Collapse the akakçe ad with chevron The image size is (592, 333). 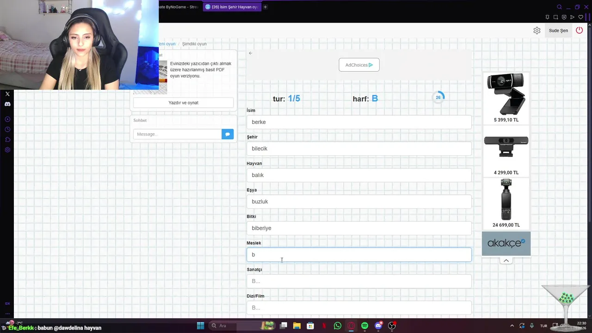coord(506,260)
